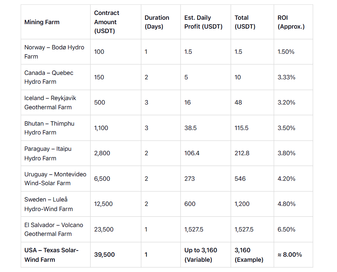Select the "ROI (Approx.)" column header

click(x=291, y=22)
